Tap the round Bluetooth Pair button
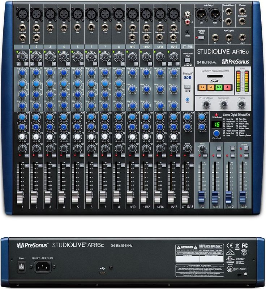266x289 pixels. [187, 99]
